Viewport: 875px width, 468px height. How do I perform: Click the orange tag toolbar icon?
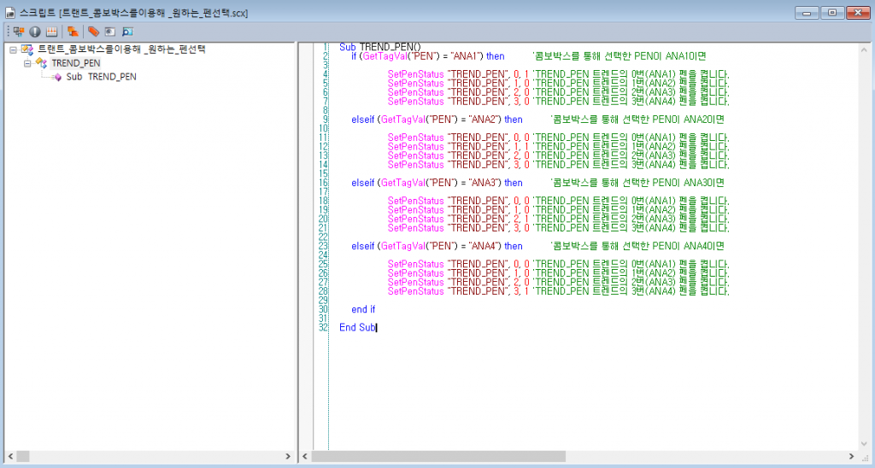93,32
